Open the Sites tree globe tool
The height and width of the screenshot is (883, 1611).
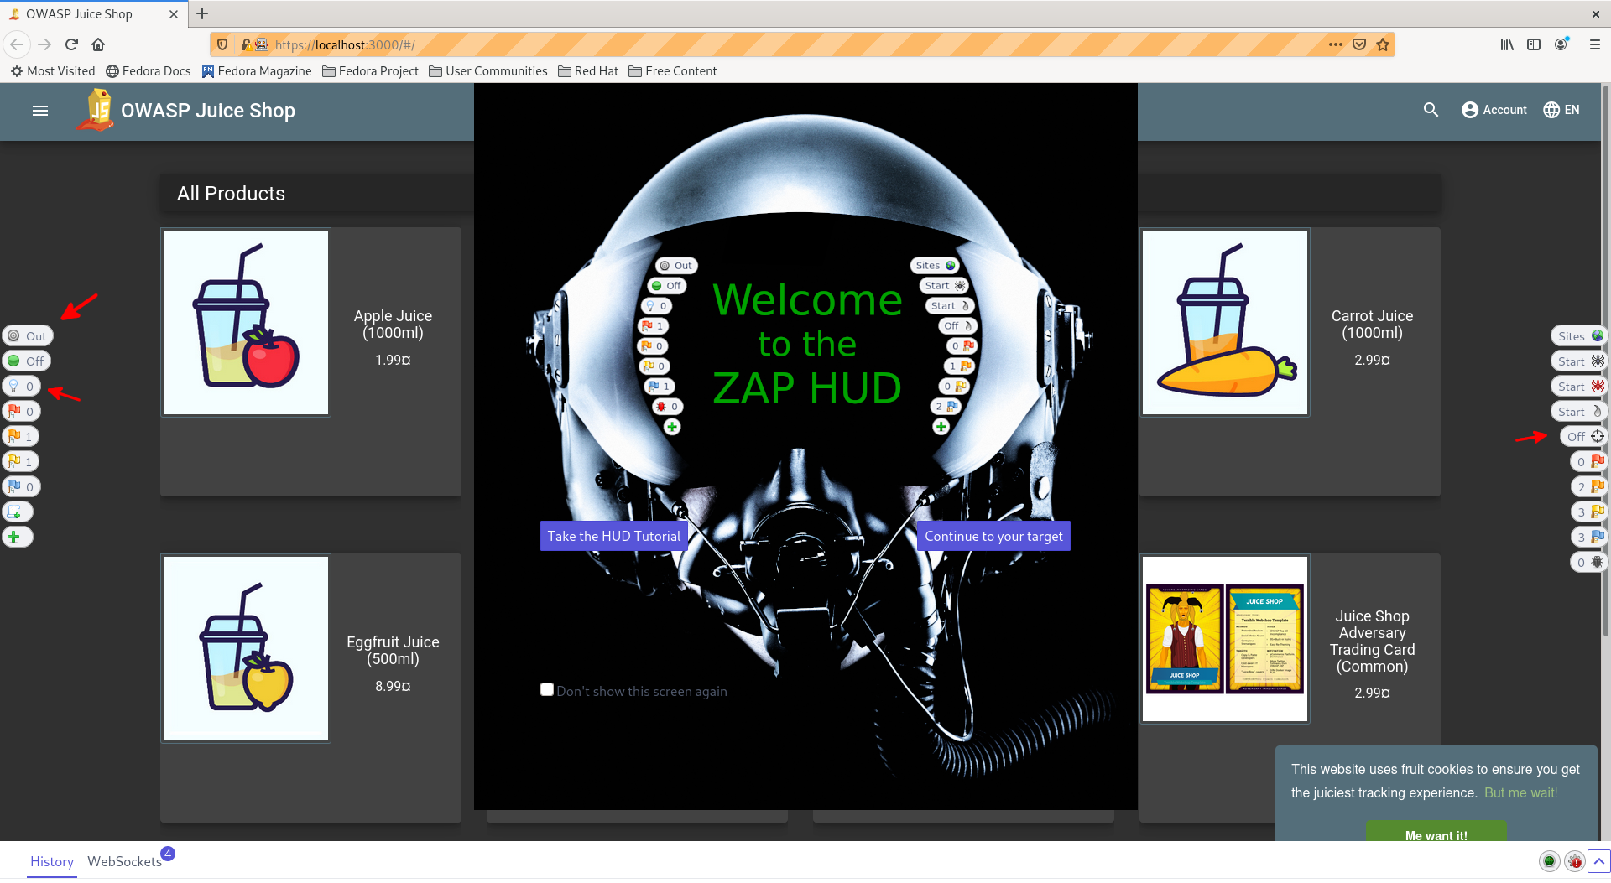pos(1579,336)
